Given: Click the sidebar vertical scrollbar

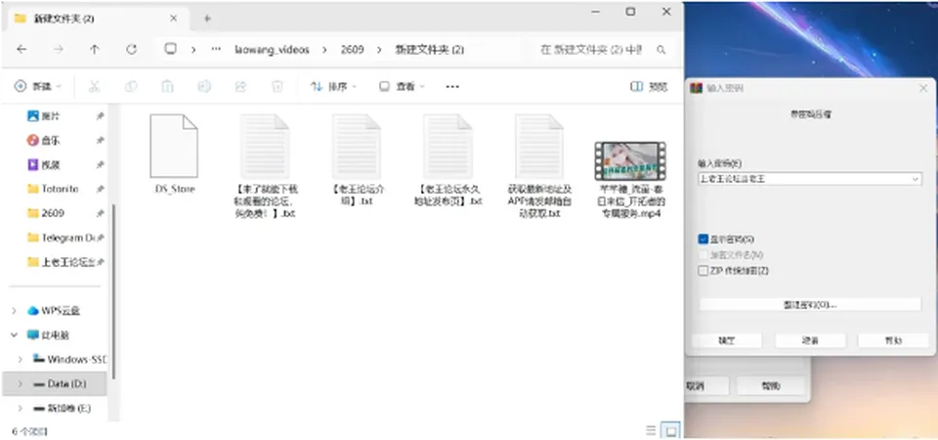Looking at the screenshot, I should [113, 290].
